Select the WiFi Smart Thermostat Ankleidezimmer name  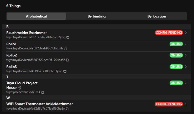(39, 104)
